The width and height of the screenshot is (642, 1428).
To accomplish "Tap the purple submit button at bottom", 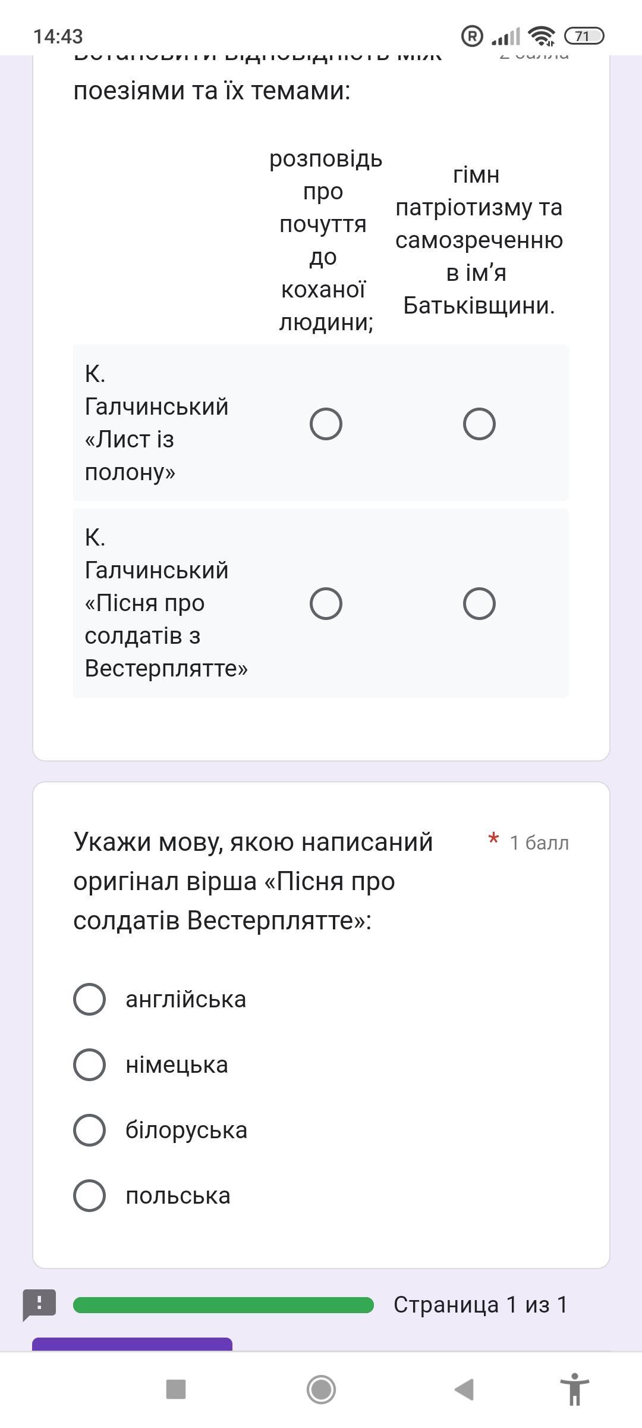I will coord(132,1344).
